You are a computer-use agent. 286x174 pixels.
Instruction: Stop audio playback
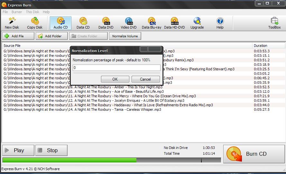[x=51, y=150]
